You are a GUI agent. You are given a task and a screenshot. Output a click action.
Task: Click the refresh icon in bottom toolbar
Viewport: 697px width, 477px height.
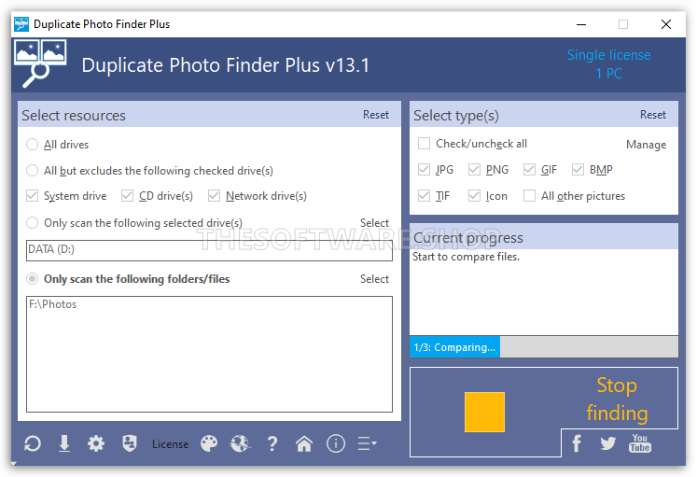click(33, 443)
